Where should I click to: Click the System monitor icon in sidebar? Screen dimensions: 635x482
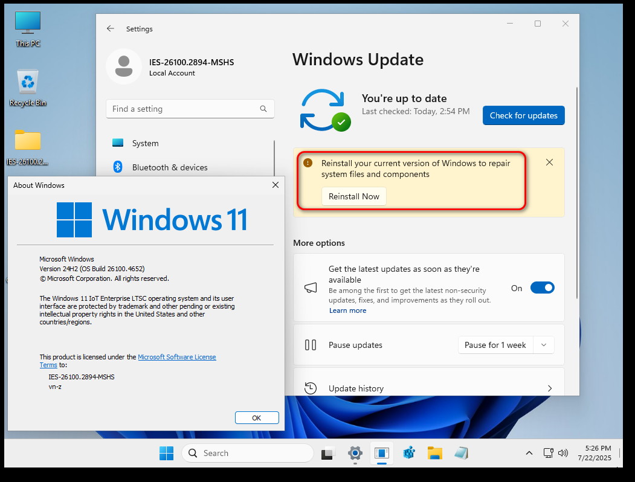point(118,143)
